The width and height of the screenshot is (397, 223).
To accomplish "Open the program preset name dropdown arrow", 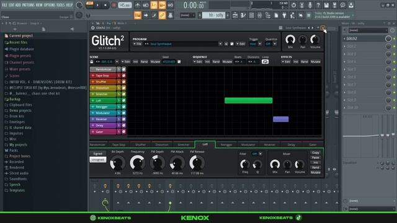I will [x=220, y=44].
